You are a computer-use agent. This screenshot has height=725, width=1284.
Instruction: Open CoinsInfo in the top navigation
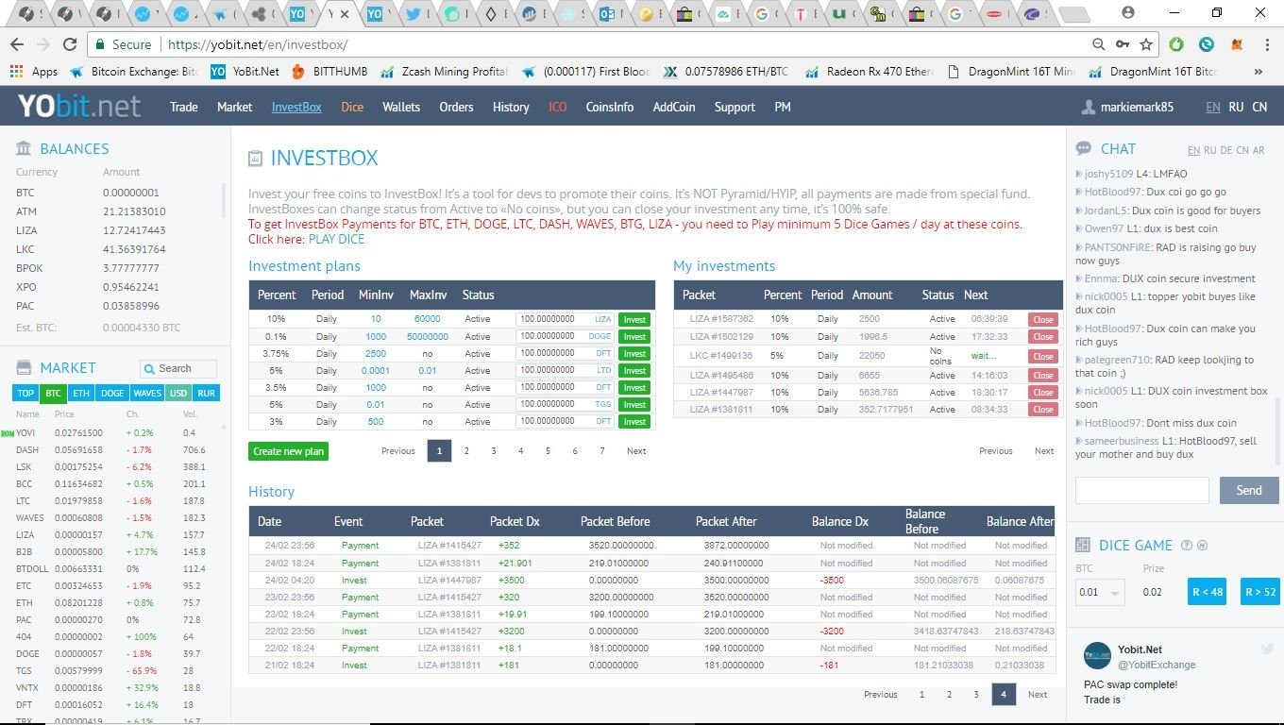(610, 107)
